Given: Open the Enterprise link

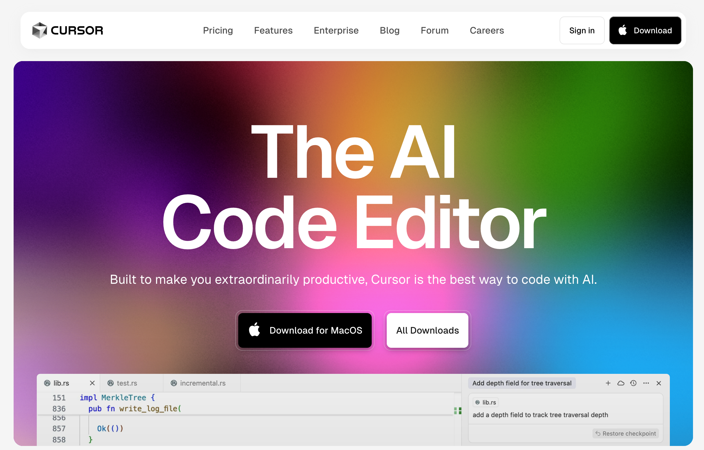Looking at the screenshot, I should [336, 30].
